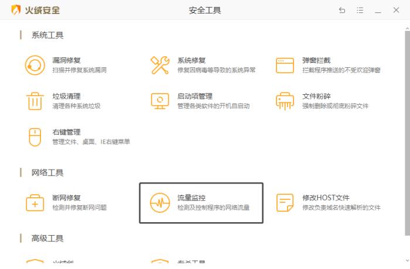
Task: Click the 网络工具 section header
Action: pyautogui.click(x=47, y=173)
